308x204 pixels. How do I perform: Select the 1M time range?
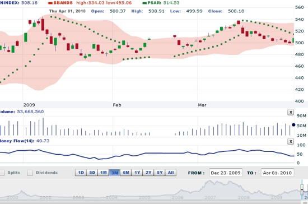[104, 173]
